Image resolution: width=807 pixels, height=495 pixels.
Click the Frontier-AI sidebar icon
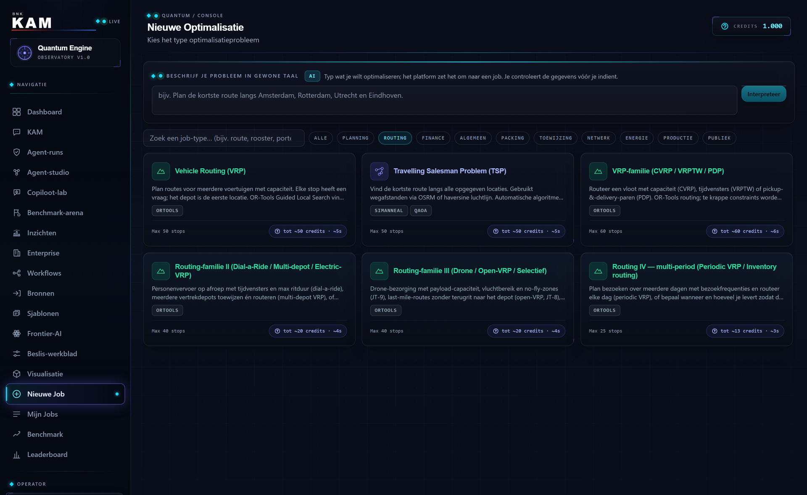[x=16, y=333]
